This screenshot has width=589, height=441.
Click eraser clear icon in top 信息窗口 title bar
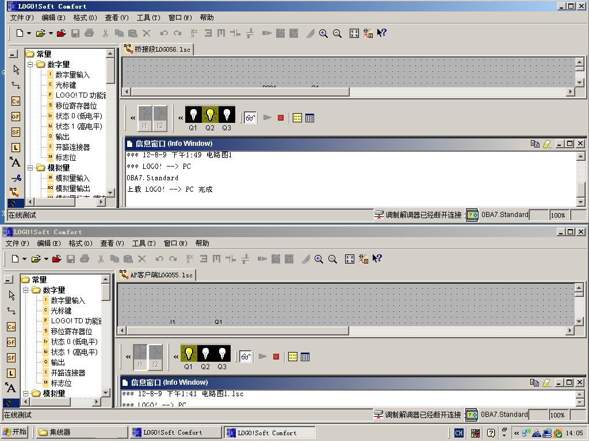547,144
